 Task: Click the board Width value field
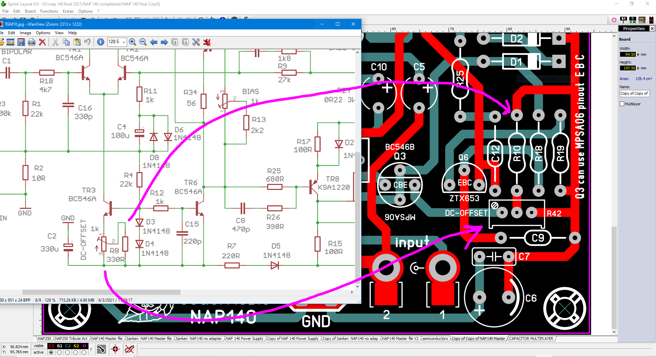pos(628,54)
